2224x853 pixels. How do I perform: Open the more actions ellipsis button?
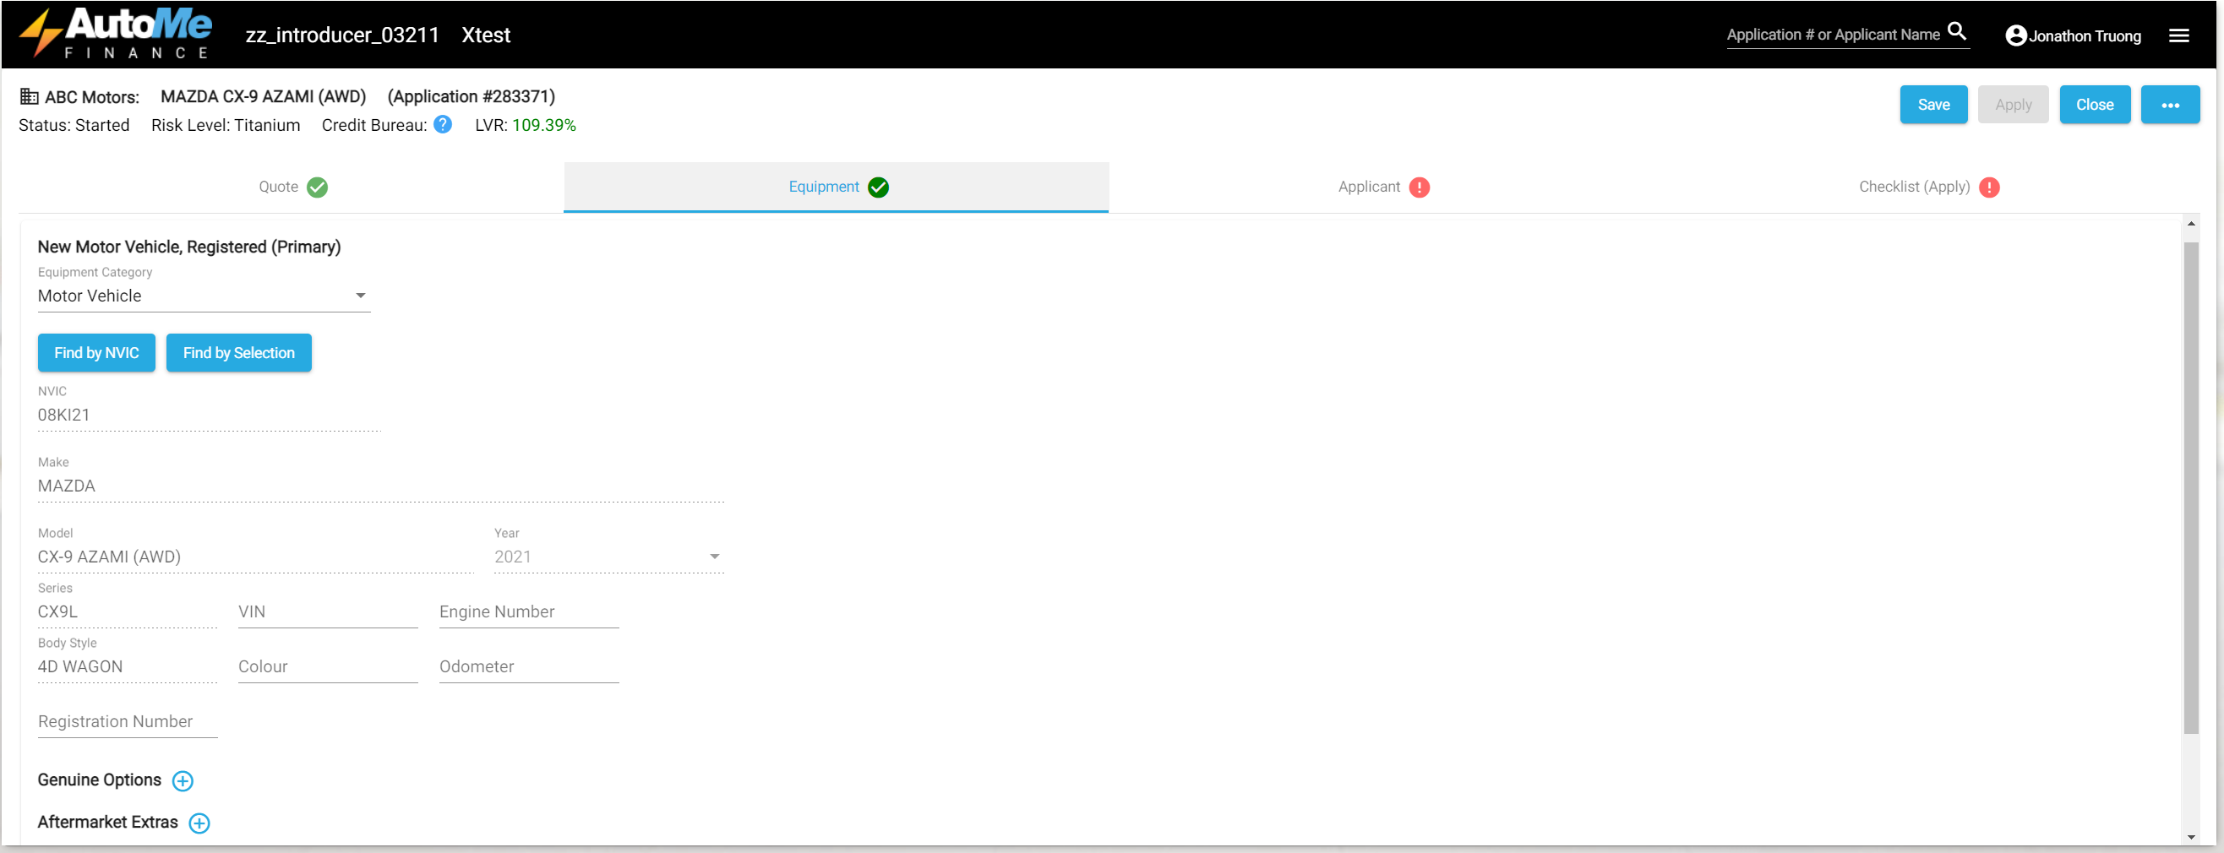(2170, 106)
